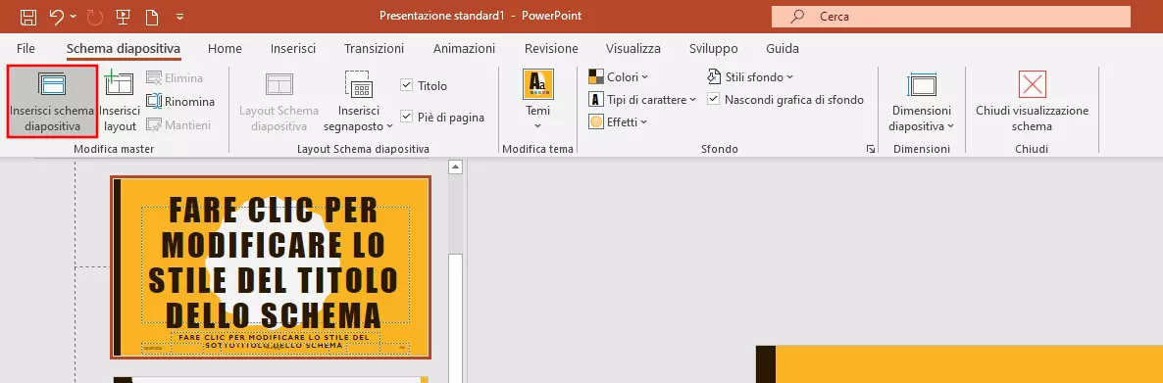
Task: Open the Inserisci tab
Action: pyautogui.click(x=293, y=48)
